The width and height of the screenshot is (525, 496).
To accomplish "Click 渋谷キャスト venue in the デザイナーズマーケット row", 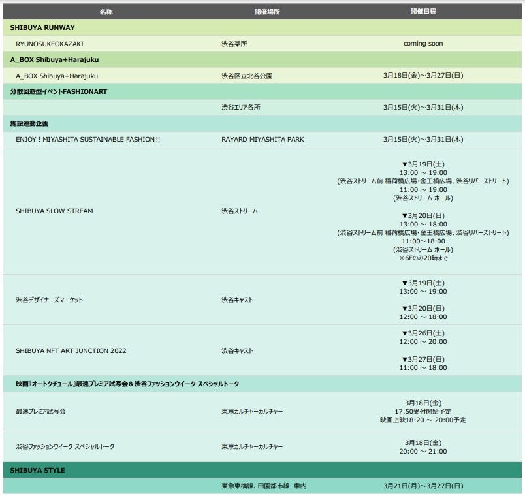I will click(237, 300).
